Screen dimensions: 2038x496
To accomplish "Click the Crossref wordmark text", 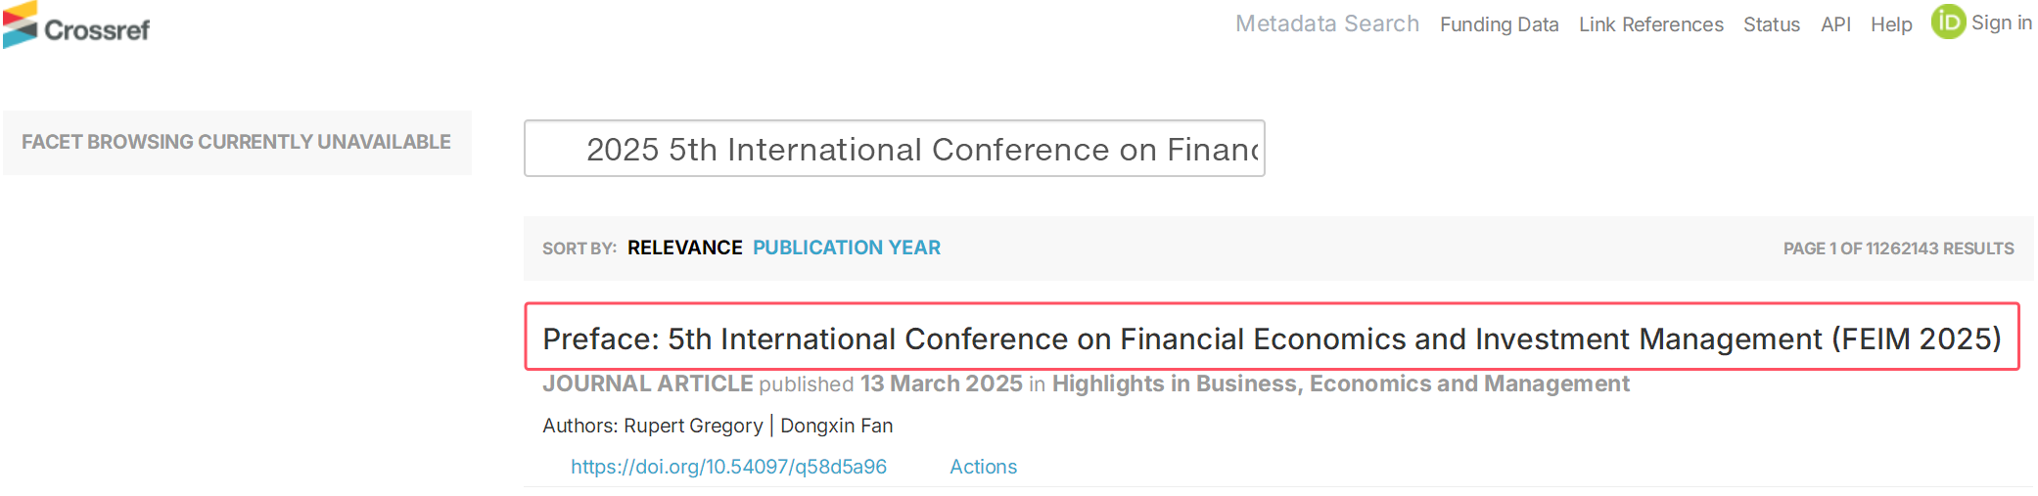I will tap(97, 30).
